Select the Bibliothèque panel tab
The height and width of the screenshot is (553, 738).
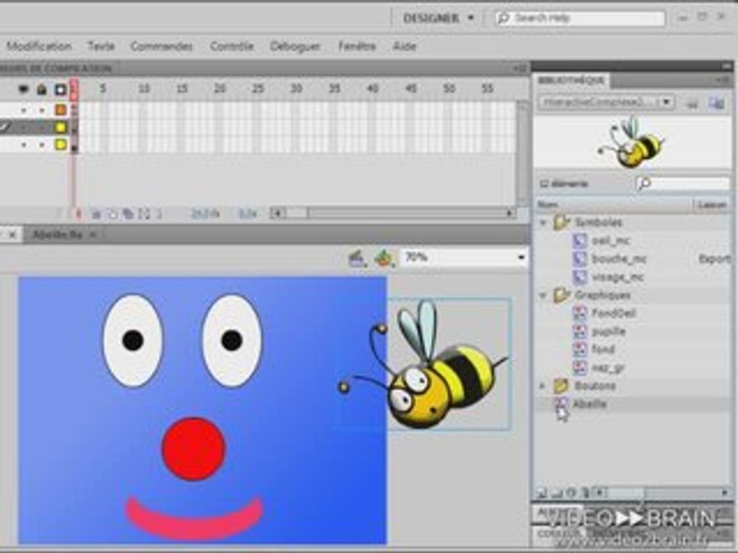(571, 81)
